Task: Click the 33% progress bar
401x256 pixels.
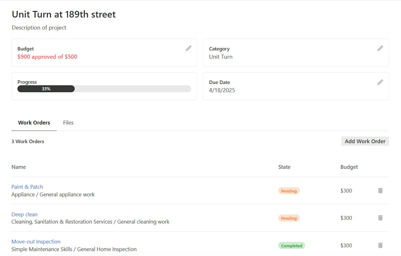Action: [x=104, y=89]
